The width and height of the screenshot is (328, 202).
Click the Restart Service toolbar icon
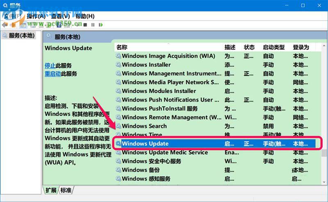click(x=100, y=25)
